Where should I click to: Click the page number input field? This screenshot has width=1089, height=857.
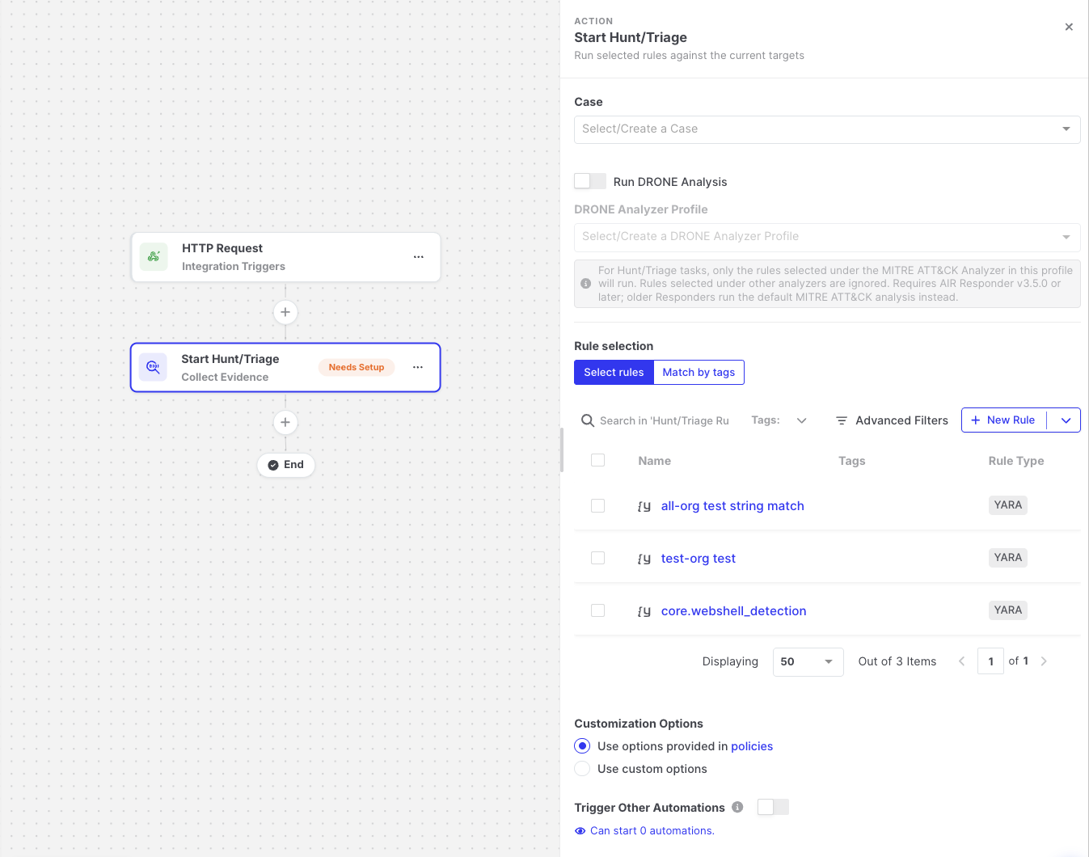[990, 661]
